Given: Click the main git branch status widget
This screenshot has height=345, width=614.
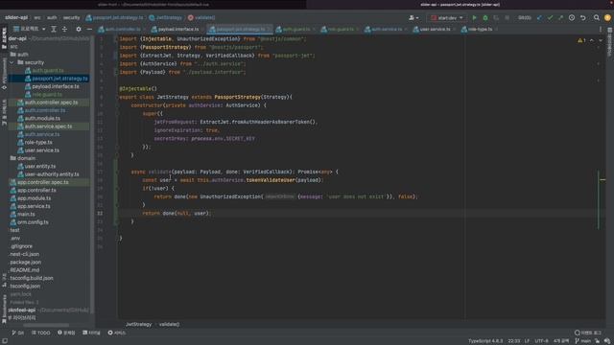Looking at the screenshot, I should [x=582, y=341].
